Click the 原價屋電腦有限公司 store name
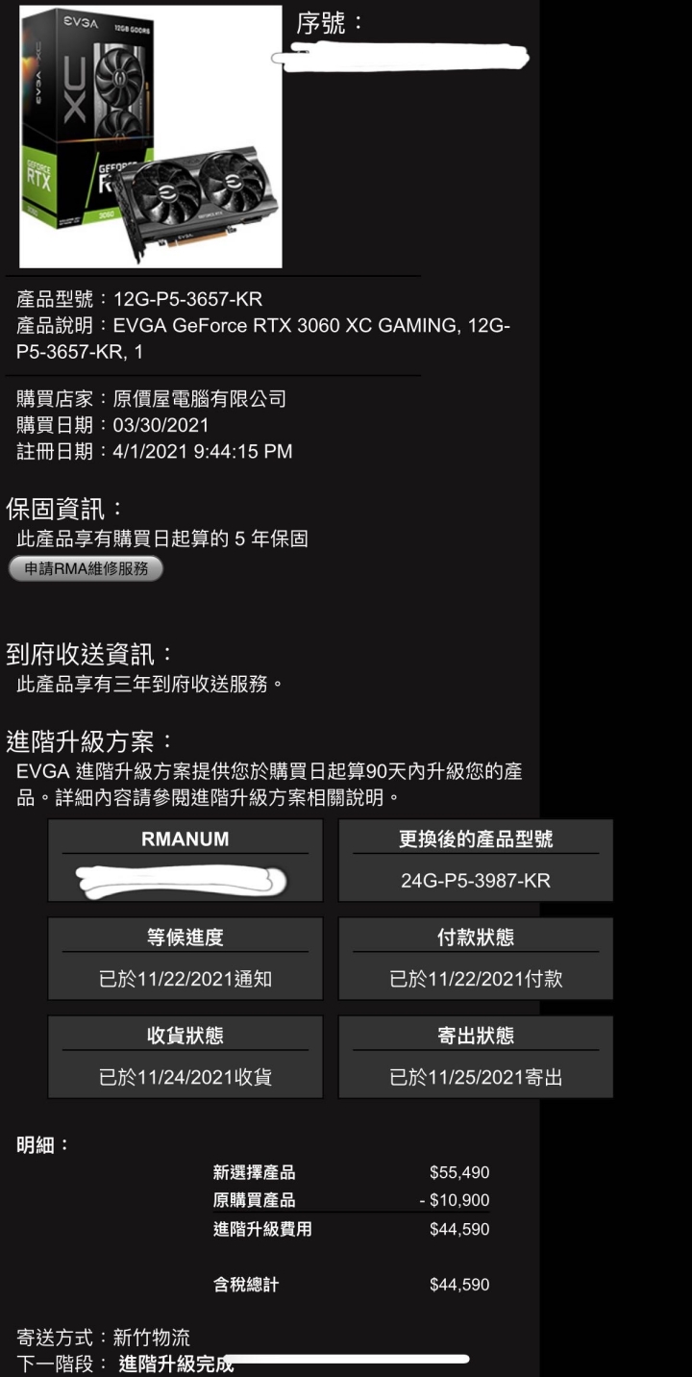The width and height of the screenshot is (692, 1377). [x=200, y=399]
